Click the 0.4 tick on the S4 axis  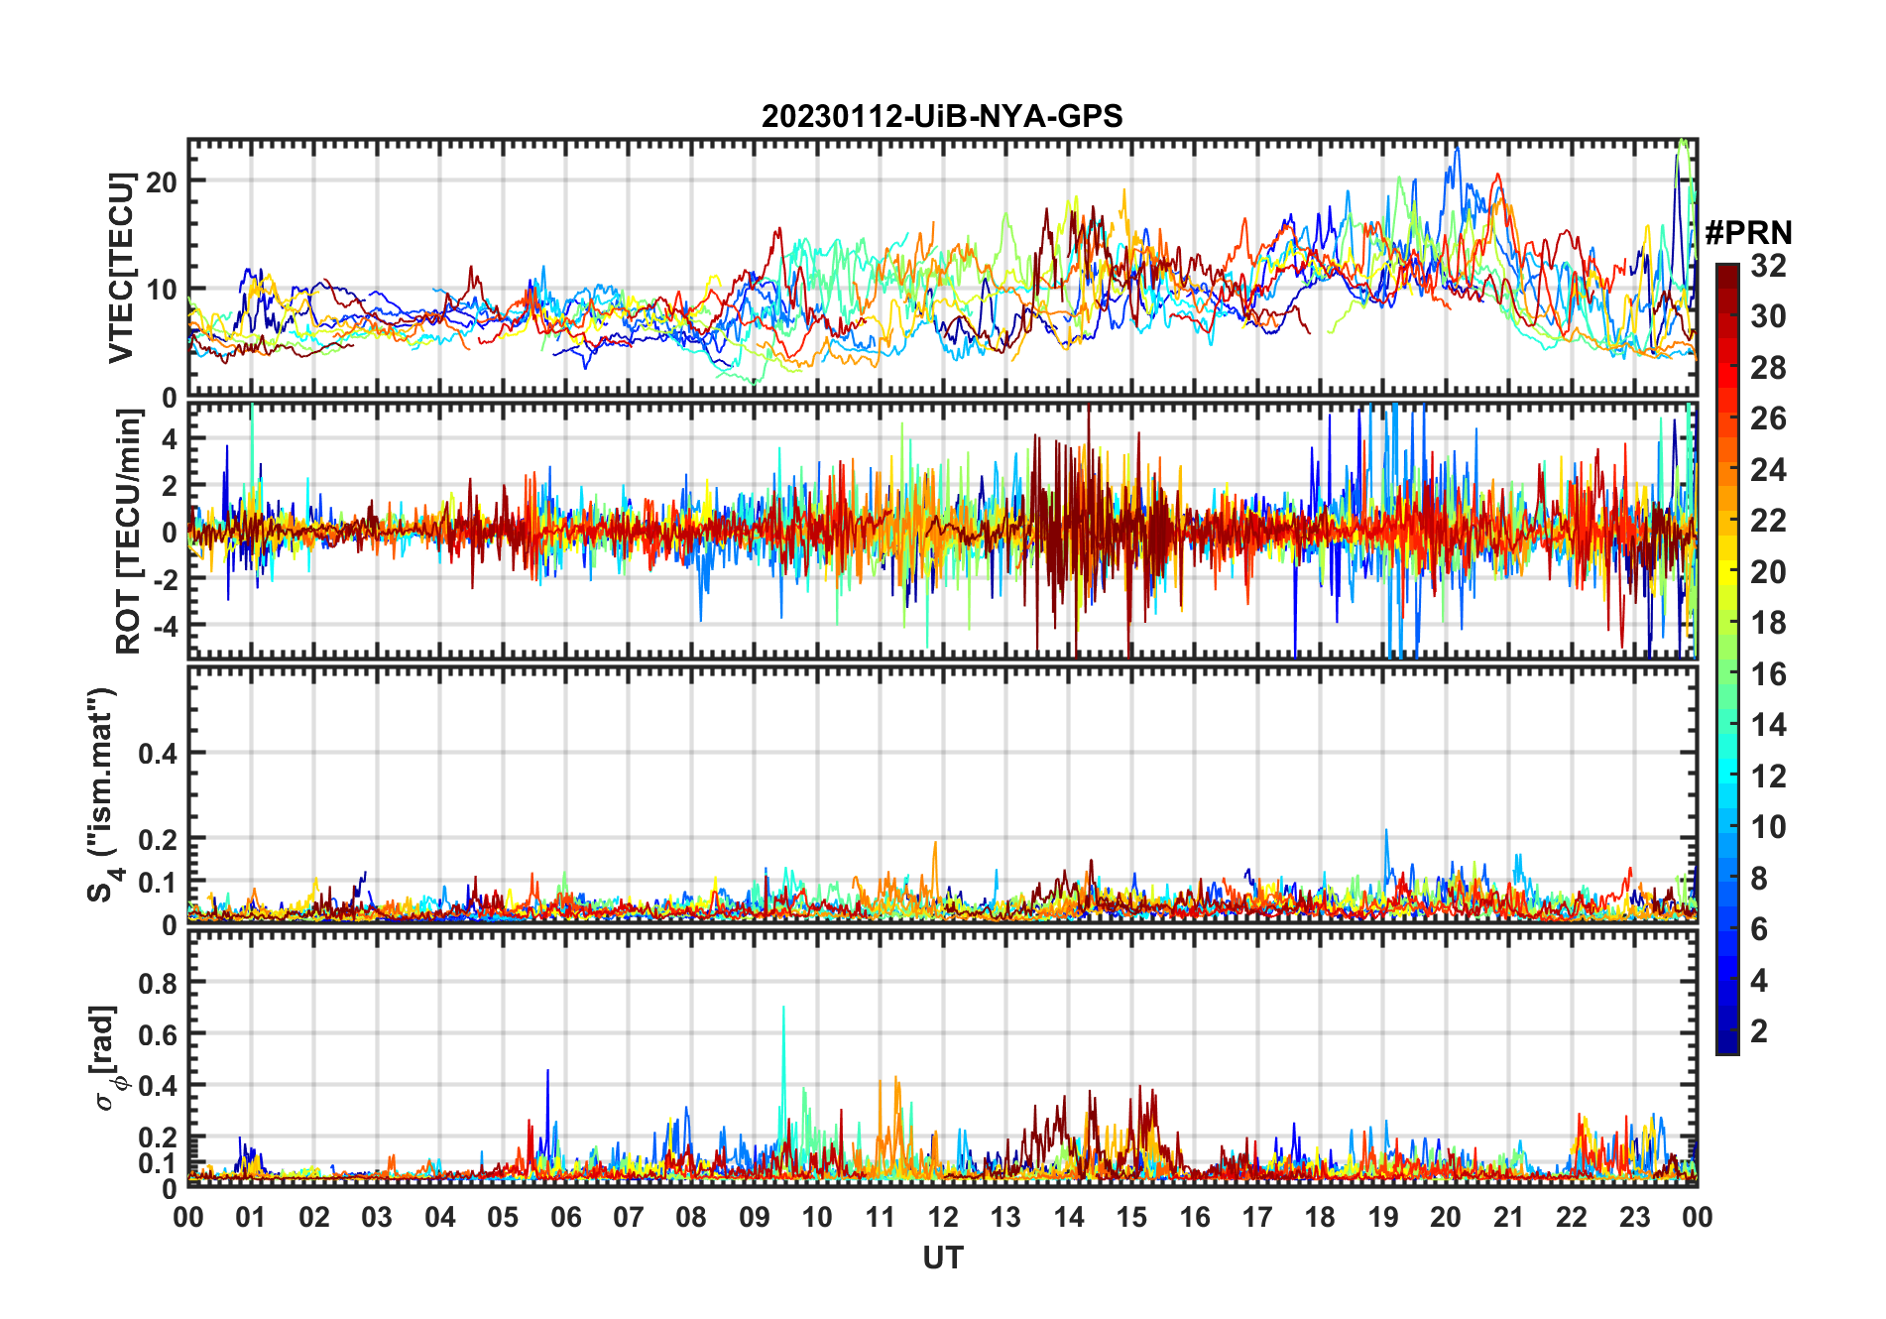tap(158, 754)
